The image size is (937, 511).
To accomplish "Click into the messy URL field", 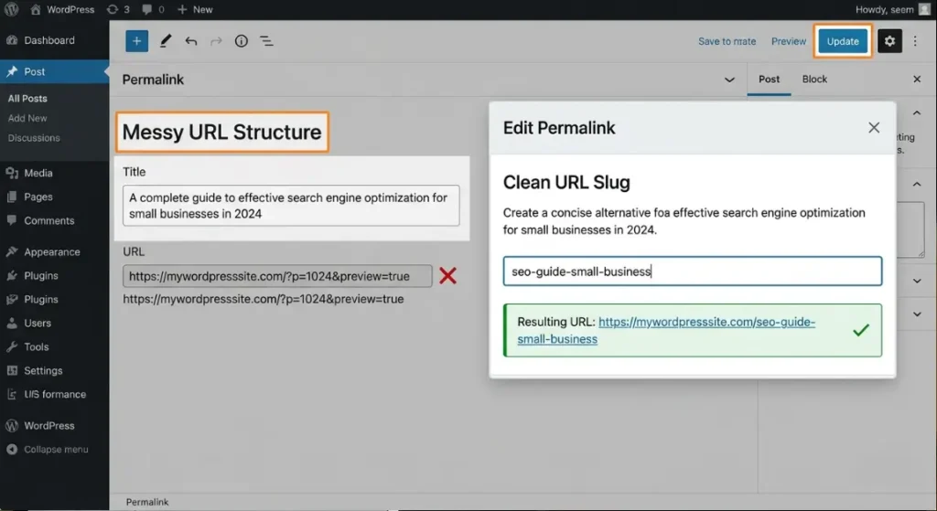I will click(277, 276).
